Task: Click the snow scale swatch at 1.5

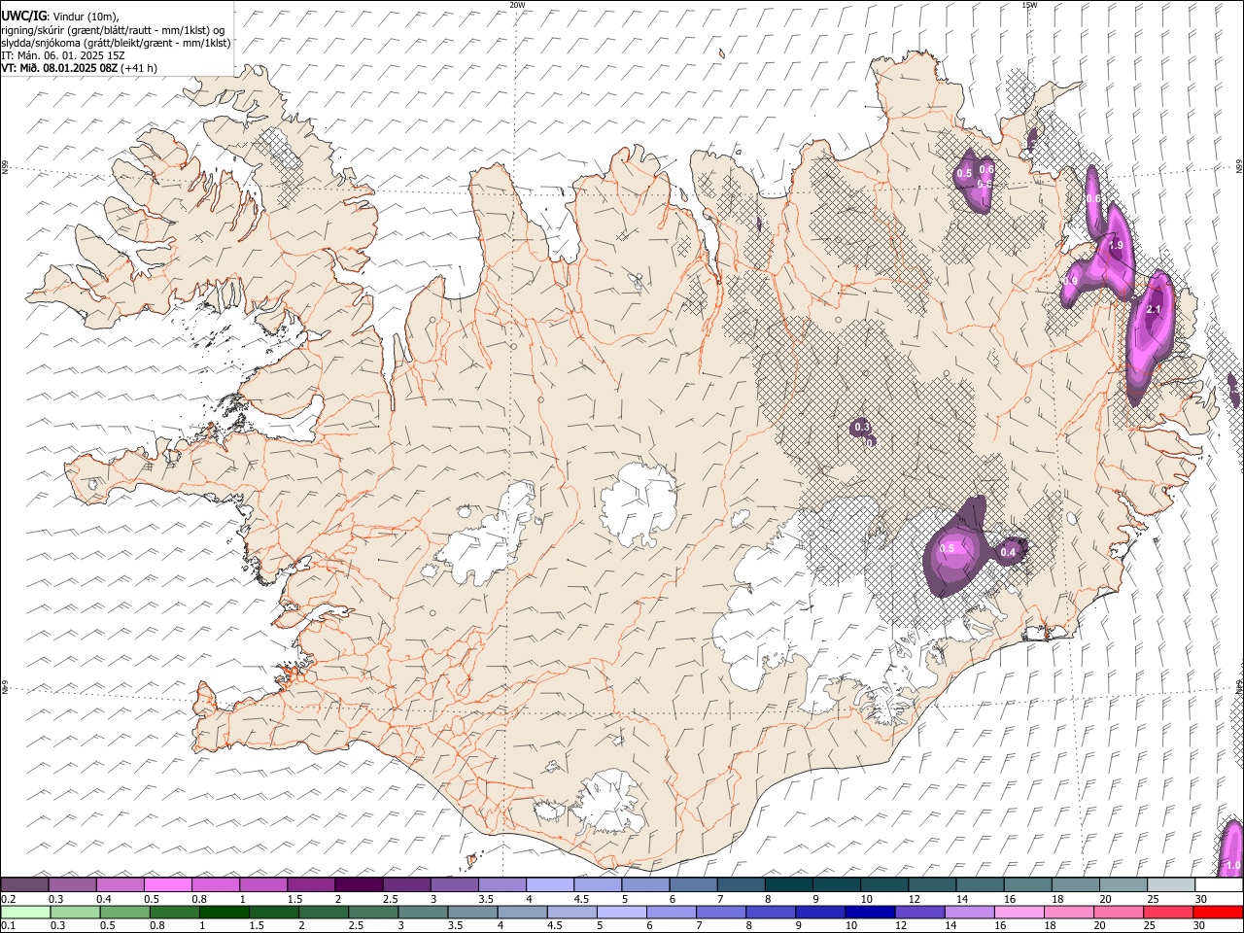Action: (311, 885)
